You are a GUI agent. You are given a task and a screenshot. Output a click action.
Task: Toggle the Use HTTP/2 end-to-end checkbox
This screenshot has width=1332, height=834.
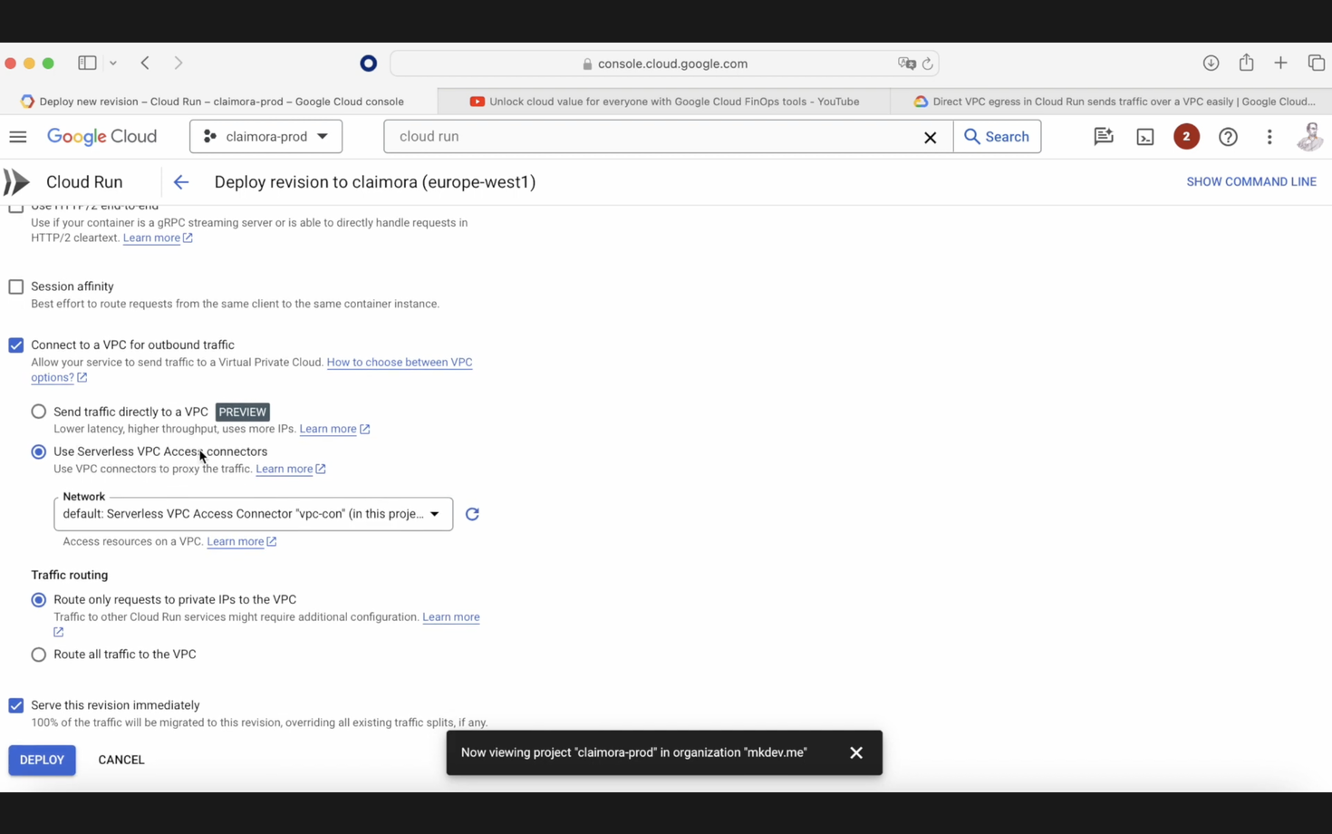coord(16,208)
